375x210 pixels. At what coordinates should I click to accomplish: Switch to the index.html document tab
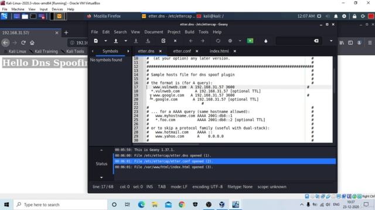click(219, 51)
